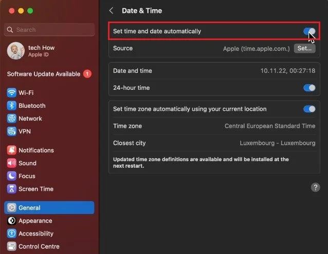Image resolution: width=328 pixels, height=254 pixels.
Task: Click the Network globe icon
Action: pyautogui.click(x=12, y=119)
